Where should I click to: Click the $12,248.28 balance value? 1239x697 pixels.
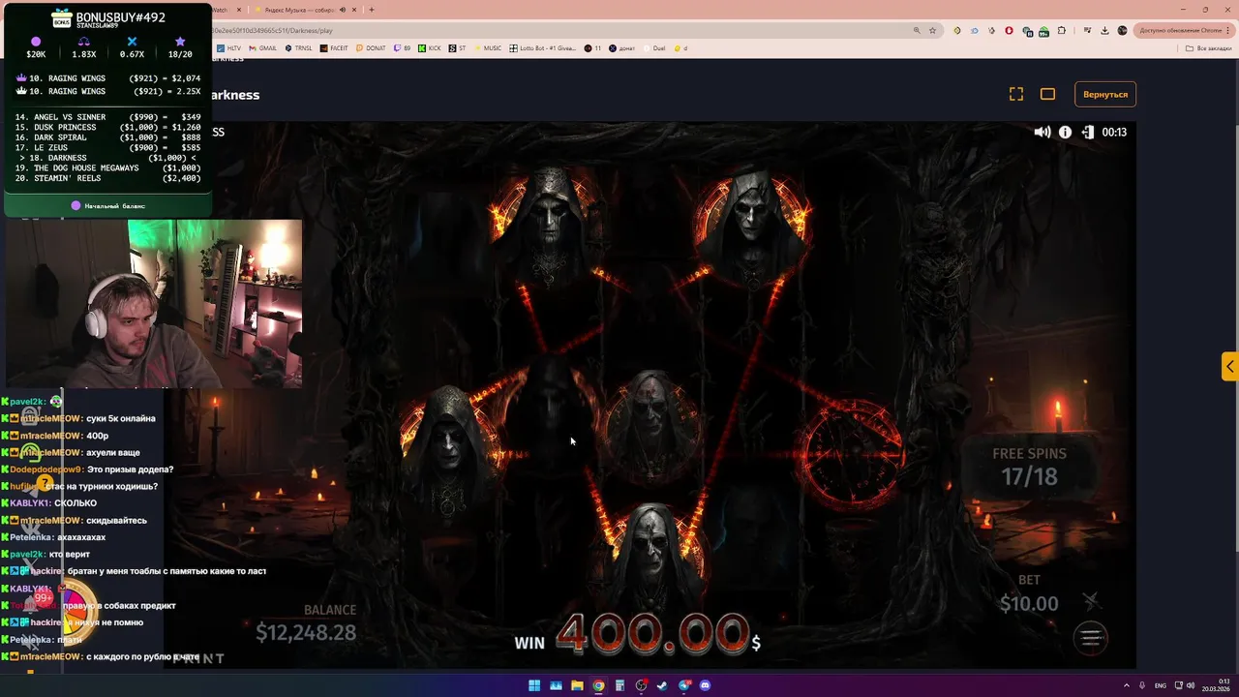(x=306, y=632)
